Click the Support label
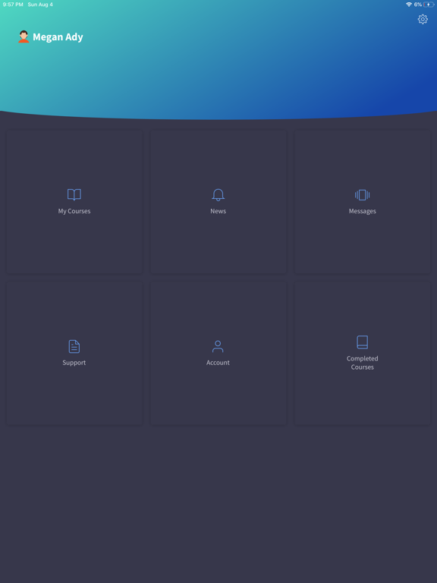The image size is (437, 583). pyautogui.click(x=74, y=363)
